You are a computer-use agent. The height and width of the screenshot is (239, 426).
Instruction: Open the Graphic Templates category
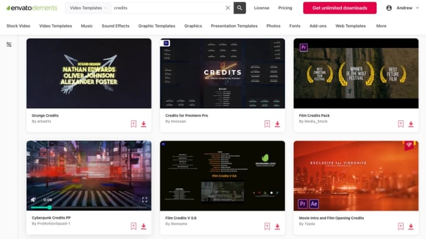pyautogui.click(x=157, y=26)
